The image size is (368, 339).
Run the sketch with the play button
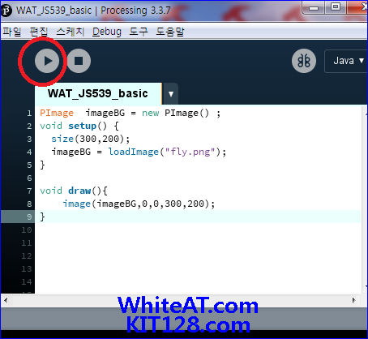pyautogui.click(x=47, y=61)
